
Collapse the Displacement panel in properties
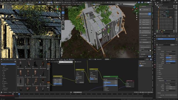[160, 78]
